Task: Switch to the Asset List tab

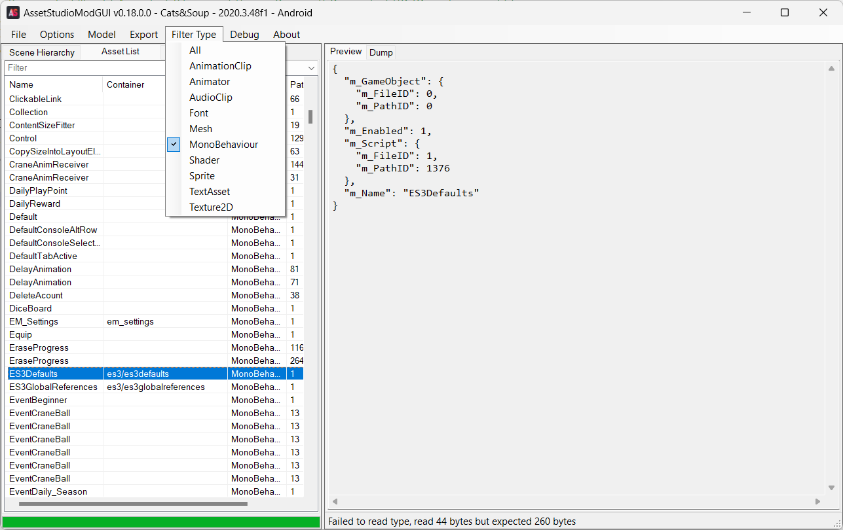Action: [x=121, y=52]
